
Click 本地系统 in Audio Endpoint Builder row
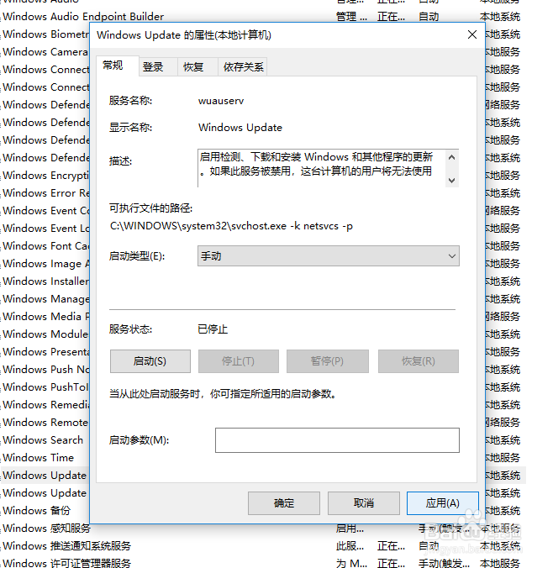click(500, 17)
